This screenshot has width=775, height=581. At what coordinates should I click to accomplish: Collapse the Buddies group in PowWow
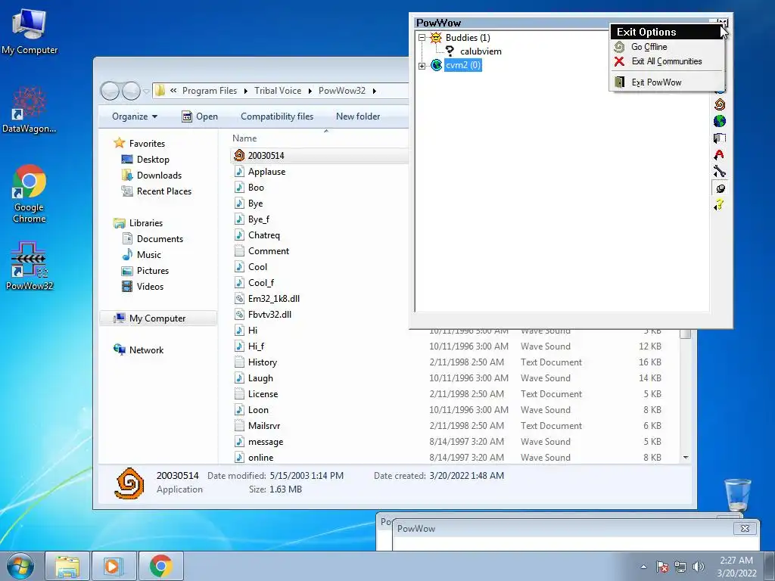coord(422,38)
